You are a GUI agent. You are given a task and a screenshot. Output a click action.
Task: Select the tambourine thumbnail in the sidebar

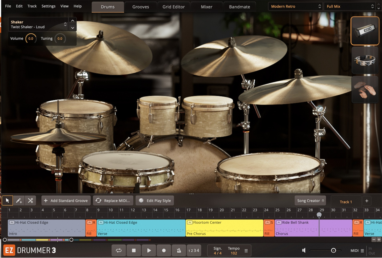pyautogui.click(x=365, y=60)
